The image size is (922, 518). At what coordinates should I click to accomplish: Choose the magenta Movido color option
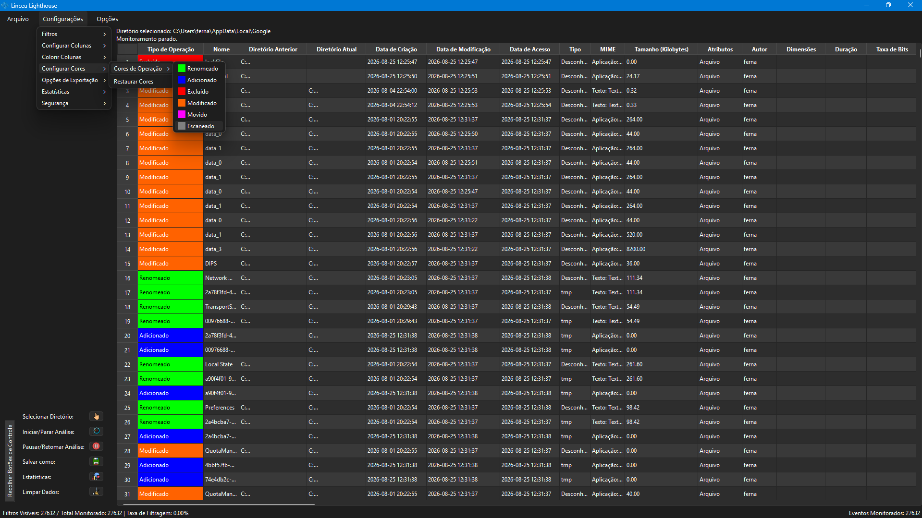[x=199, y=115]
